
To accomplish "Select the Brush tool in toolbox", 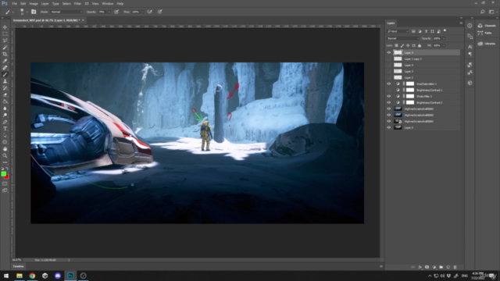I will tap(5, 75).
